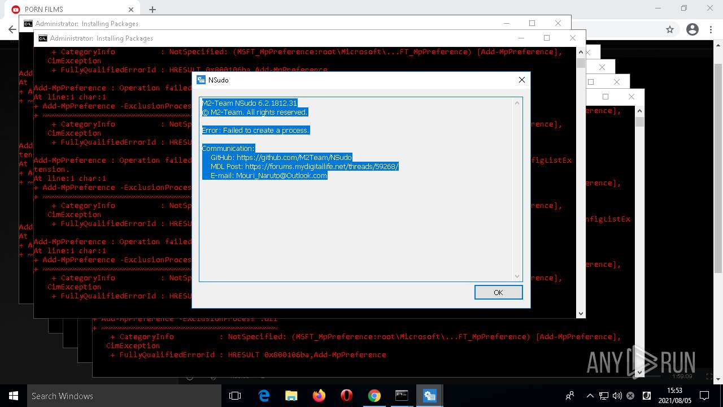This screenshot has width=723, height=407.
Task: Open a new Chrome tab
Action: pos(152,10)
